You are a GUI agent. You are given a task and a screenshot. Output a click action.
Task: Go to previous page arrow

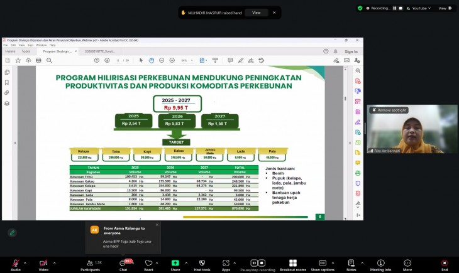pyautogui.click(x=97, y=60)
